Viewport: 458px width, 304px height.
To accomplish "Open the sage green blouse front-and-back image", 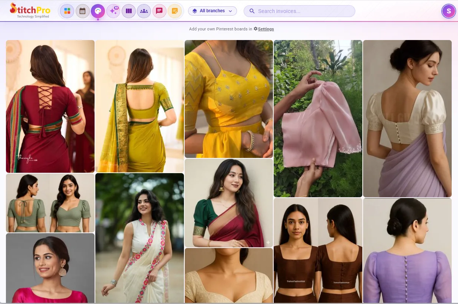I will tap(50, 203).
